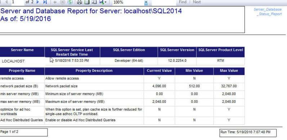The height and width of the screenshot is (140, 287).
Task: Select Ad Hoc Distributed Queries property
Action: click(21, 120)
